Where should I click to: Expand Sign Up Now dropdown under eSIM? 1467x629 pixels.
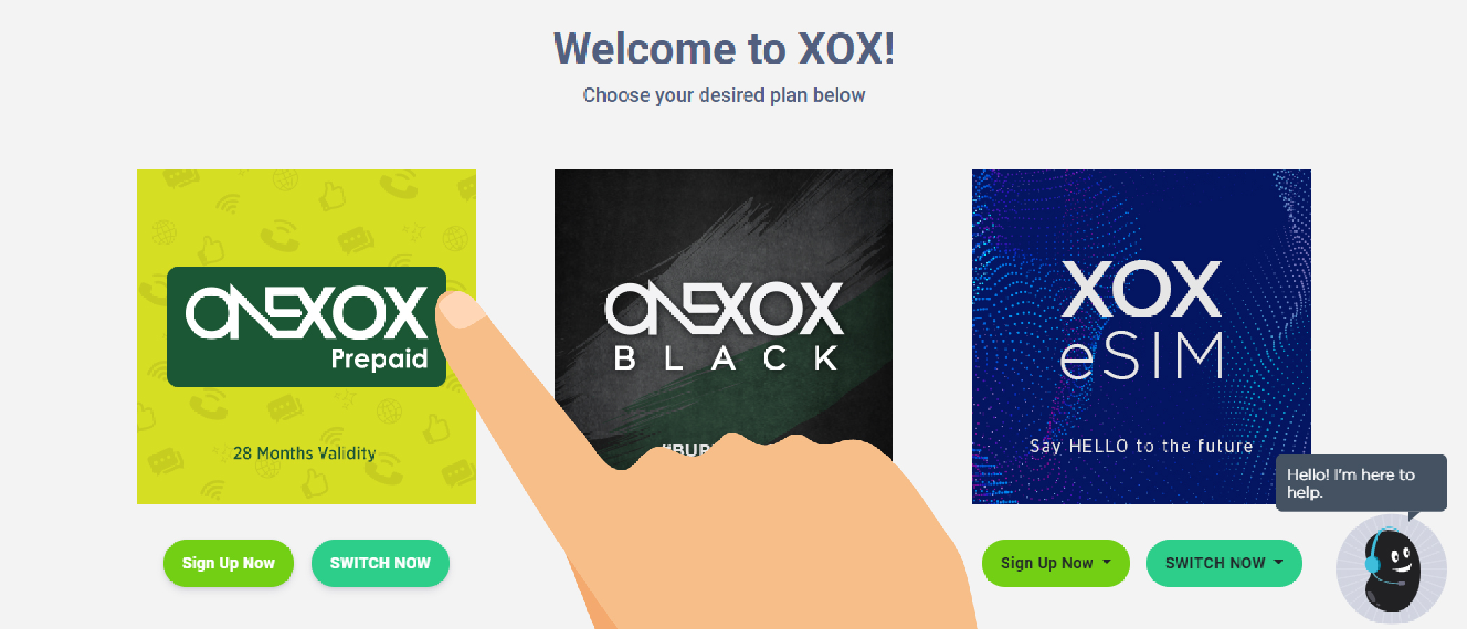[1056, 563]
